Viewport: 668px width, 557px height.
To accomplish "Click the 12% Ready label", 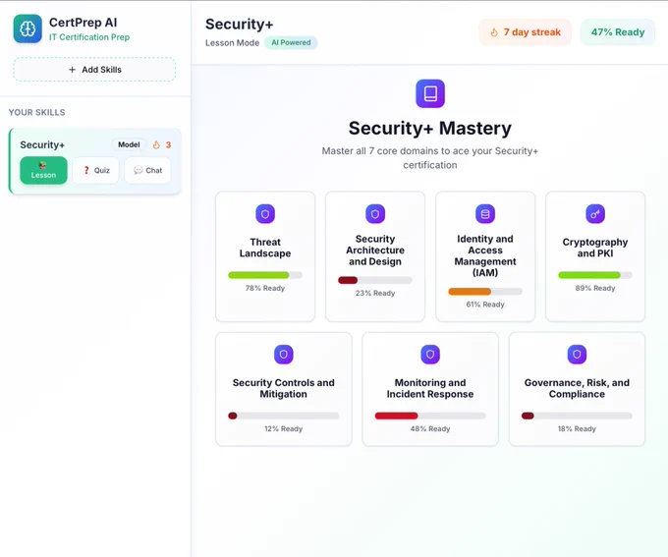I will (x=284, y=428).
